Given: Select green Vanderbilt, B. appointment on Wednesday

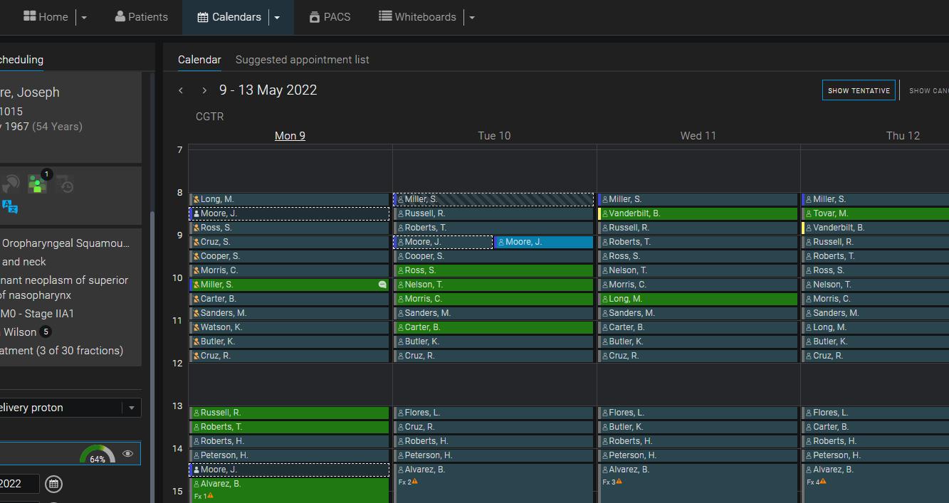Looking at the screenshot, I should point(698,213).
